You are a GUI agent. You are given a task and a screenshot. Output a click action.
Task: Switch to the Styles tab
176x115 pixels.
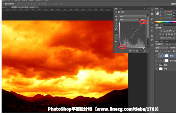pyautogui.click(x=162, y=25)
